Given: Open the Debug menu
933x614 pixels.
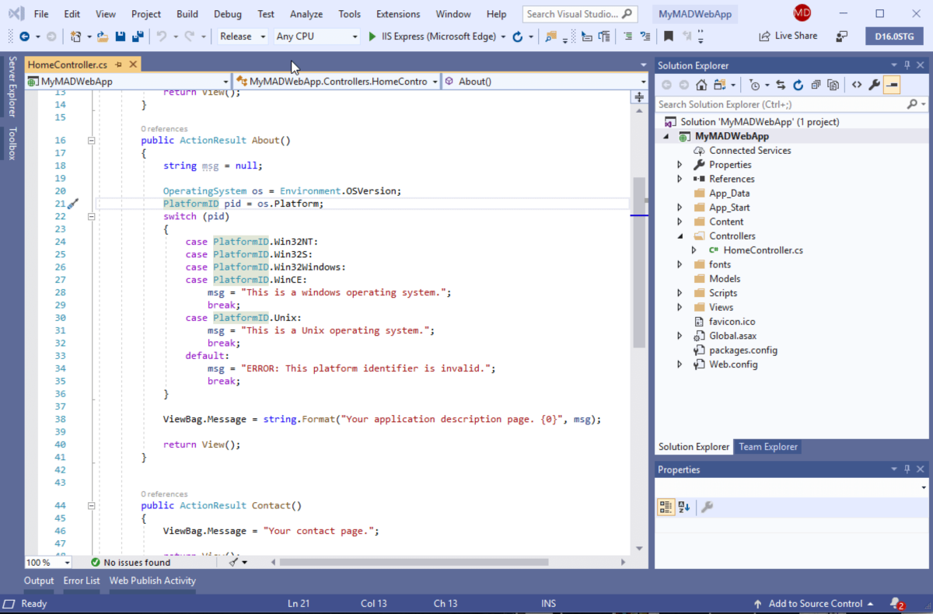Looking at the screenshot, I should pyautogui.click(x=227, y=13).
